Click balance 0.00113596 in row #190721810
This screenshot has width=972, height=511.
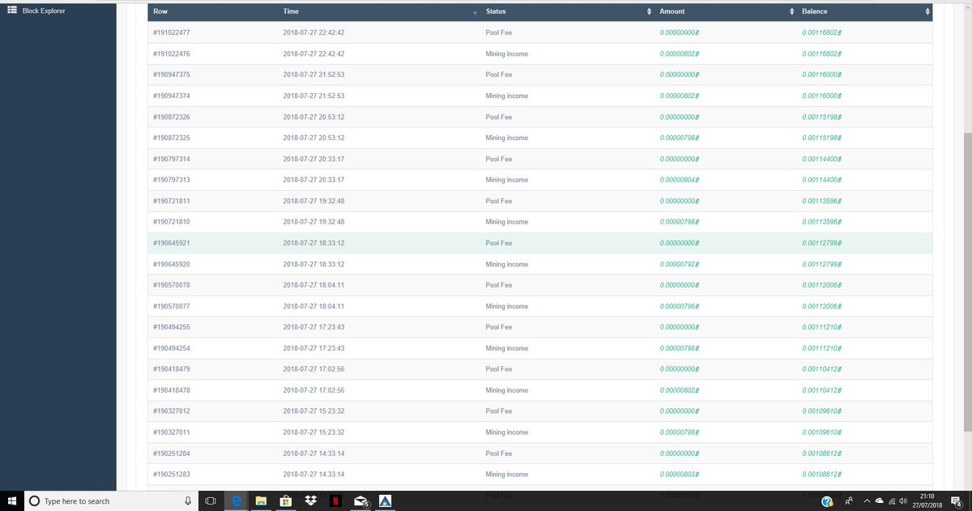pyautogui.click(x=822, y=222)
